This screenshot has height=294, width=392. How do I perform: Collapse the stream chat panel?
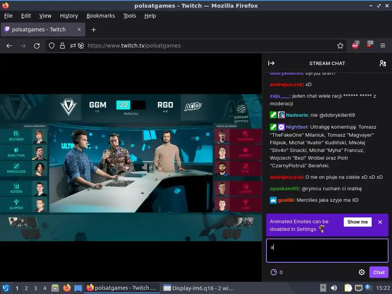pyautogui.click(x=271, y=63)
